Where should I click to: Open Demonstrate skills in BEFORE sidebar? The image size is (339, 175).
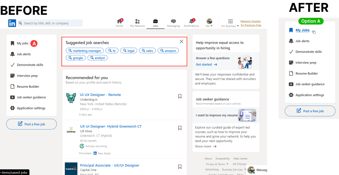click(x=30, y=65)
